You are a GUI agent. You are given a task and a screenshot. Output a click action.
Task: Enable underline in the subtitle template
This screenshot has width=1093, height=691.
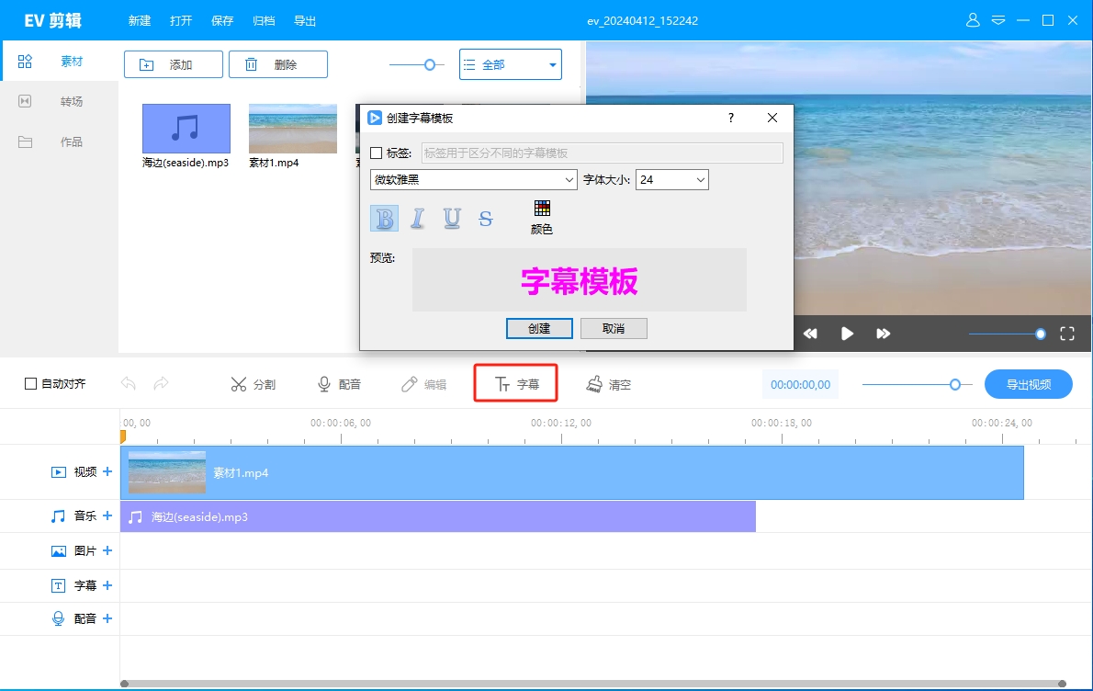[451, 218]
